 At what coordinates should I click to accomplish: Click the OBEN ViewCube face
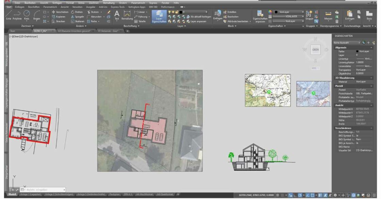click(315, 50)
